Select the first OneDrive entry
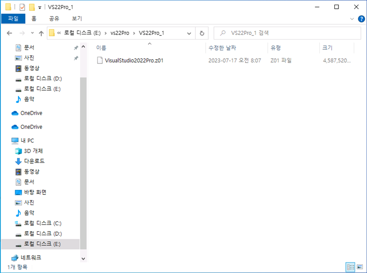Screen dimensions: 367x273 [31, 113]
